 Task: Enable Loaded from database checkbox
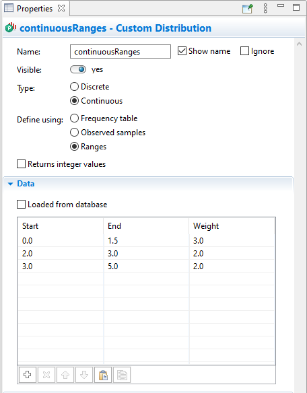pos(21,205)
